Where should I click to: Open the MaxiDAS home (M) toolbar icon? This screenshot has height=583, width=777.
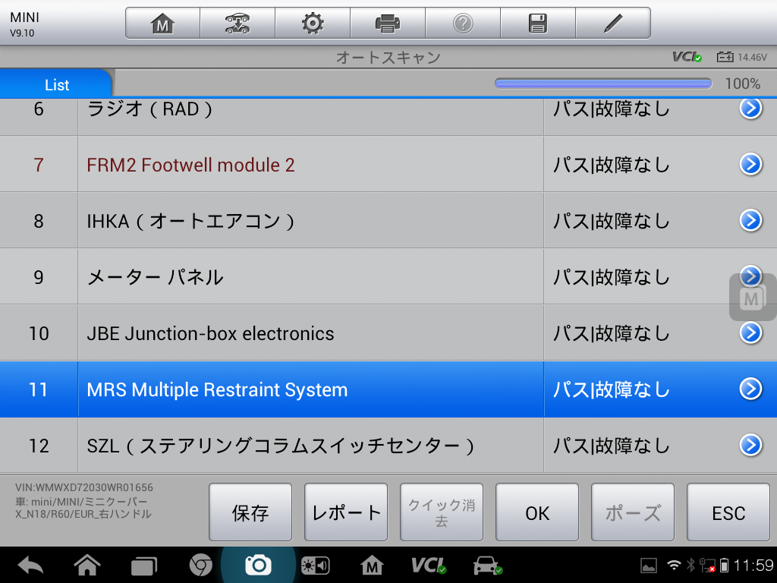point(162,23)
